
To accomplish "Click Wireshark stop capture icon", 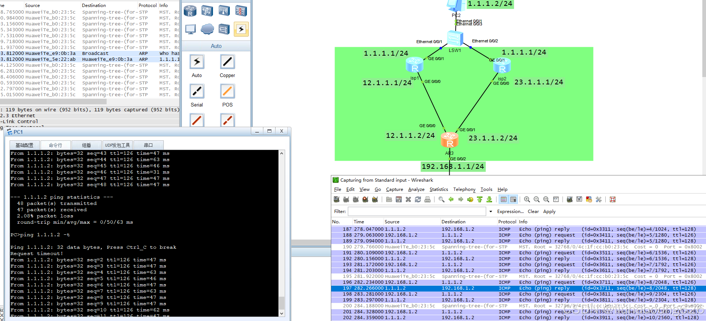I will 365,199.
